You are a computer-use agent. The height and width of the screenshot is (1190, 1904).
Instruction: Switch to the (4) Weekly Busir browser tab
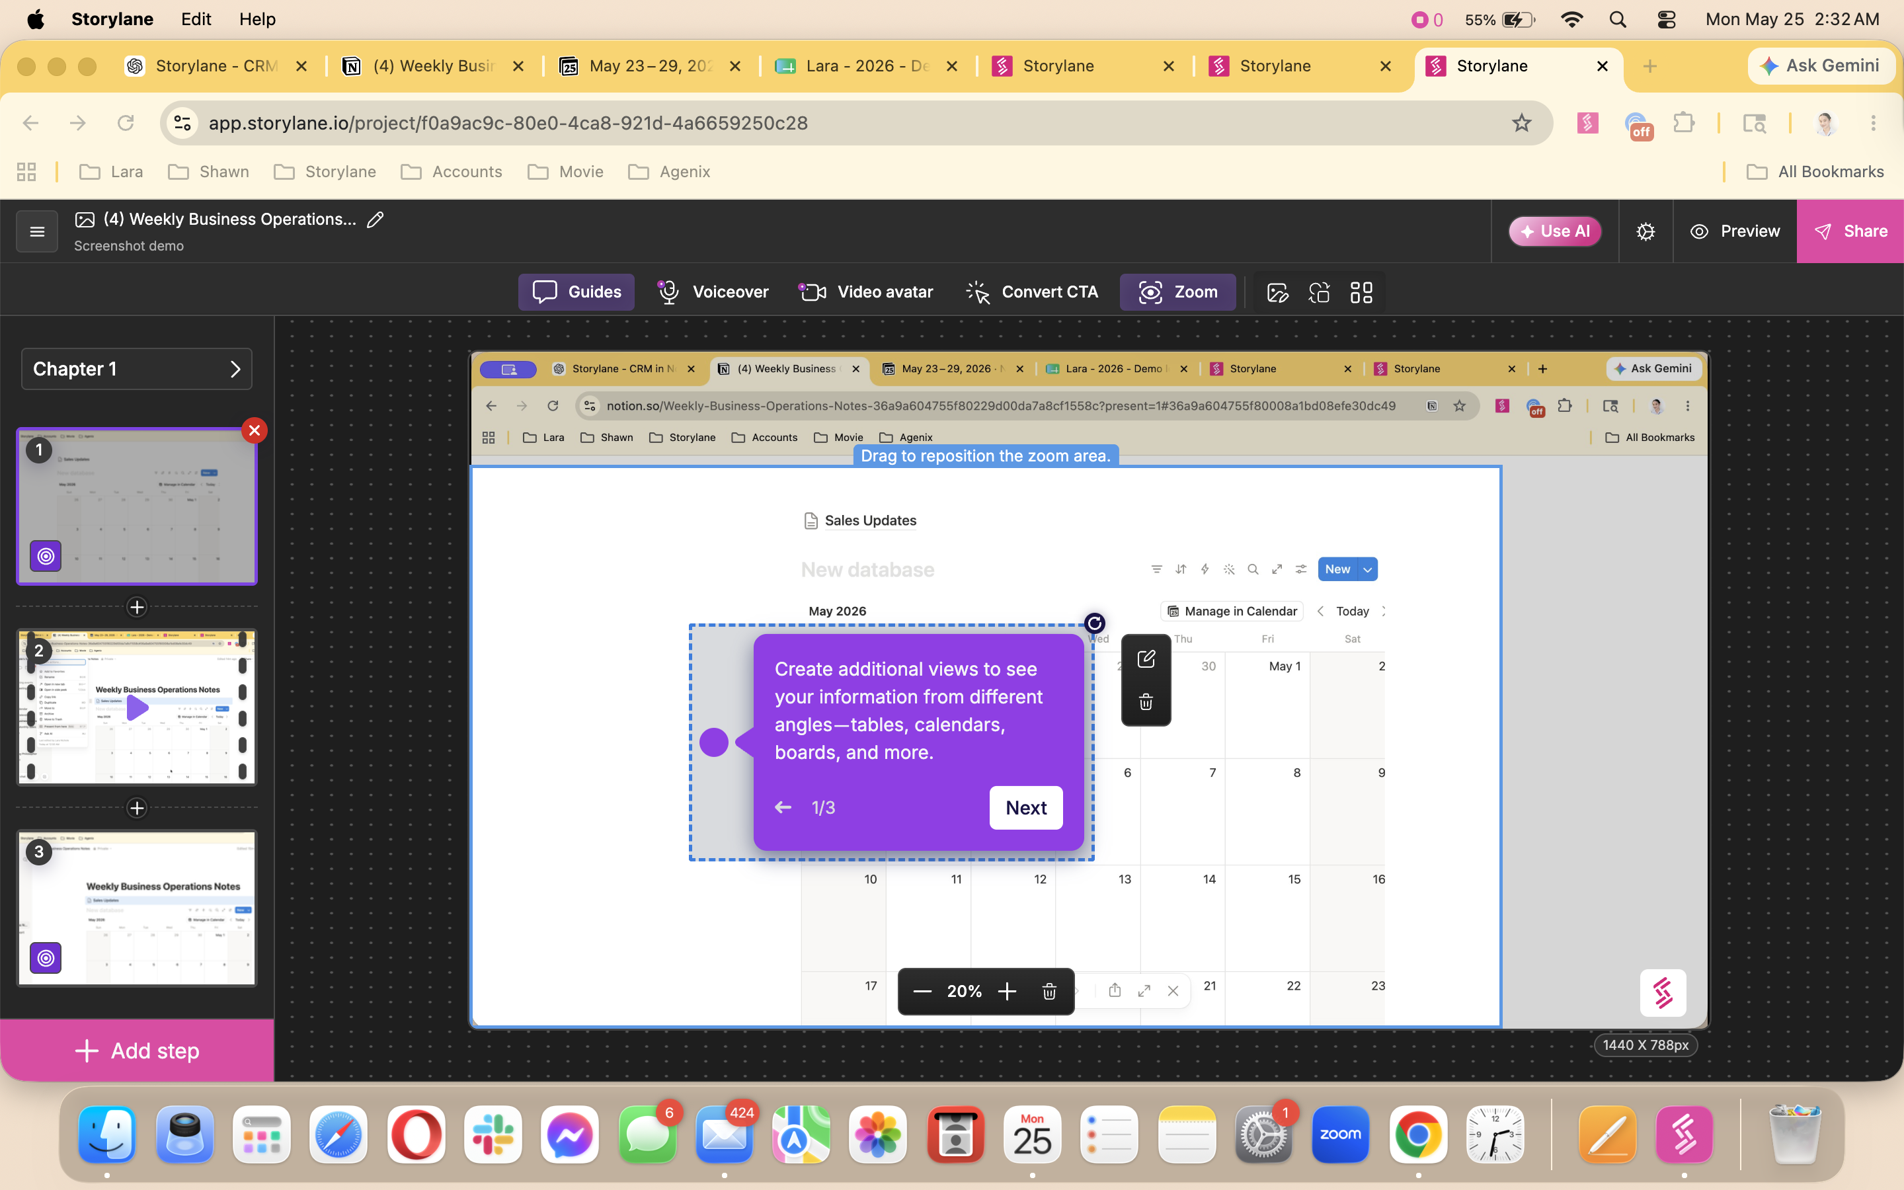click(434, 66)
